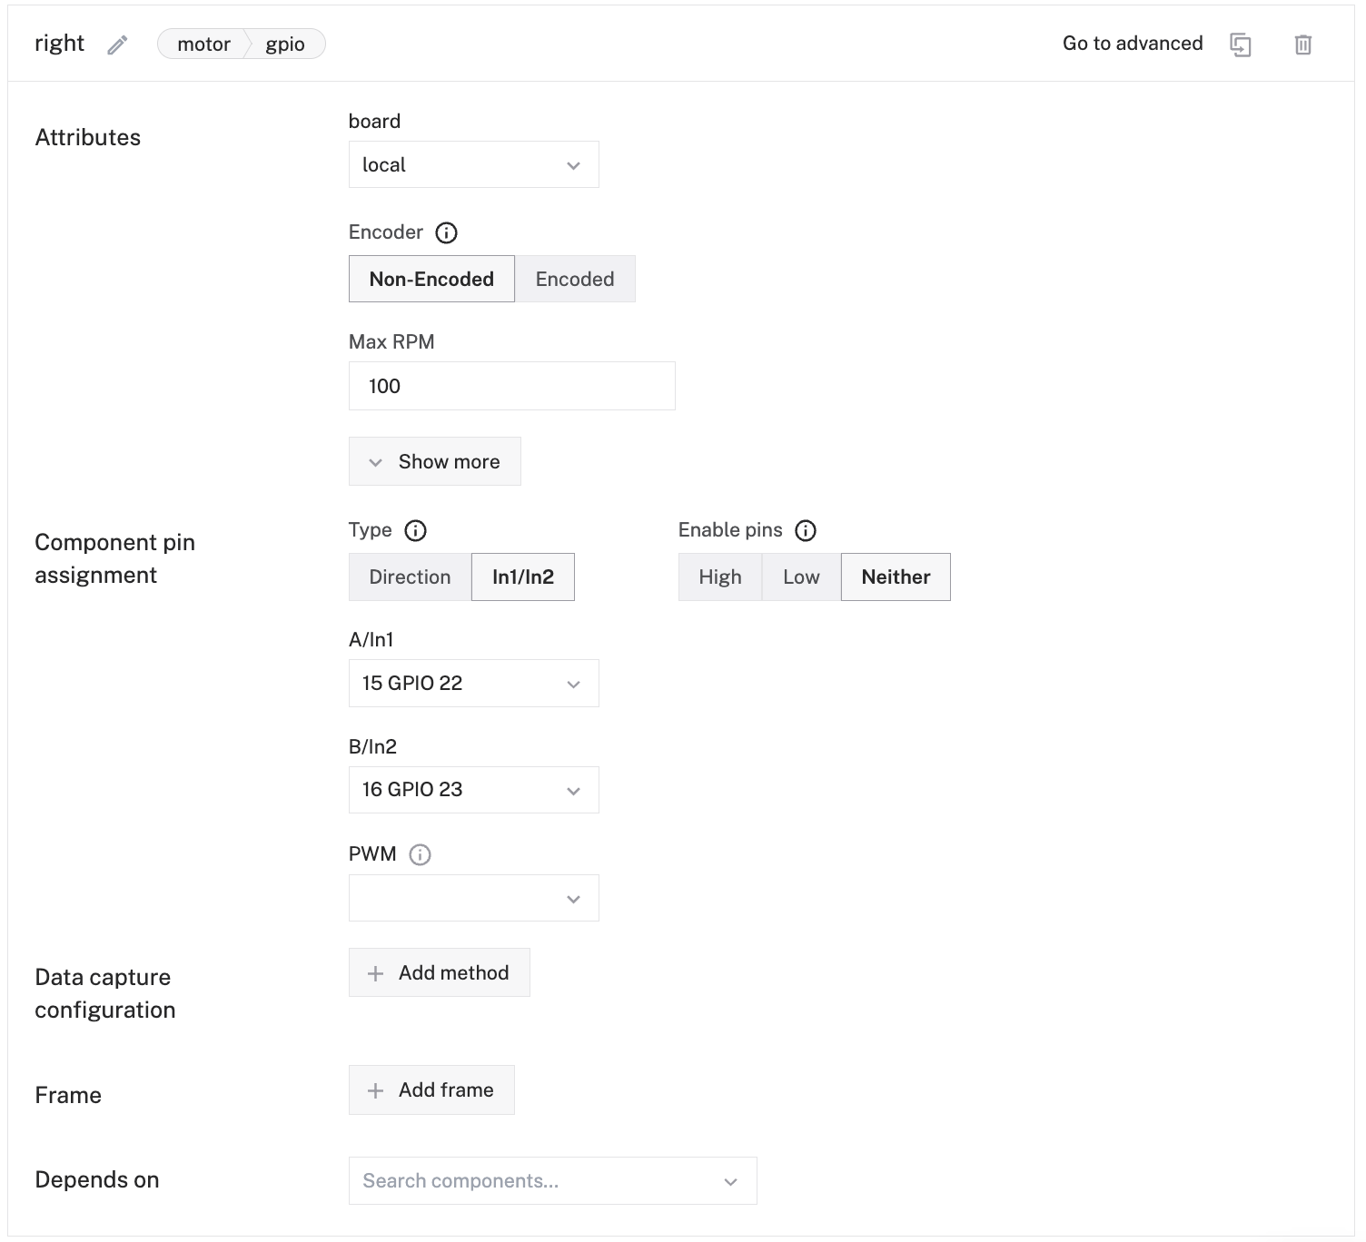This screenshot has height=1242, width=1366.
Task: Set Enable pins to High
Action: (719, 577)
